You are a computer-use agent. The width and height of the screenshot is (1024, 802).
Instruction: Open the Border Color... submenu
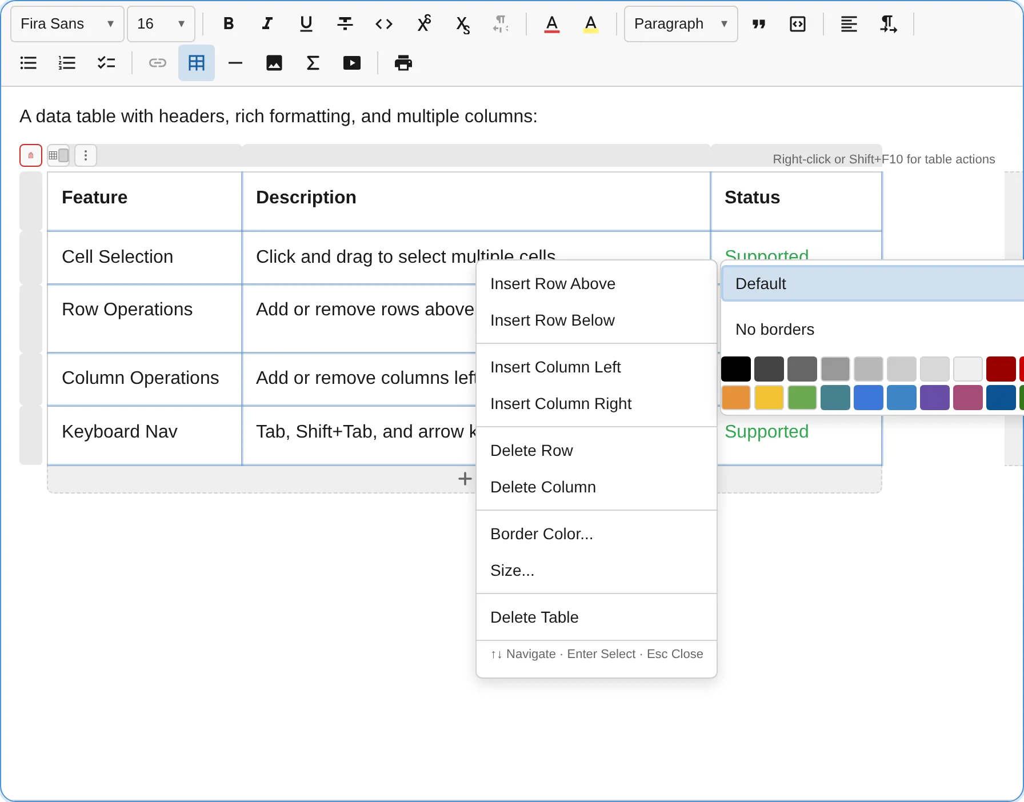597,534
